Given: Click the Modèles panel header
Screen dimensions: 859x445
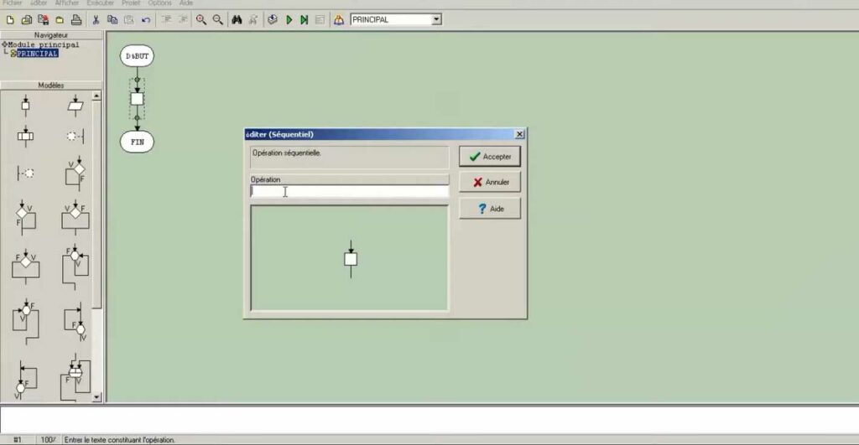Looking at the screenshot, I should tap(51, 85).
